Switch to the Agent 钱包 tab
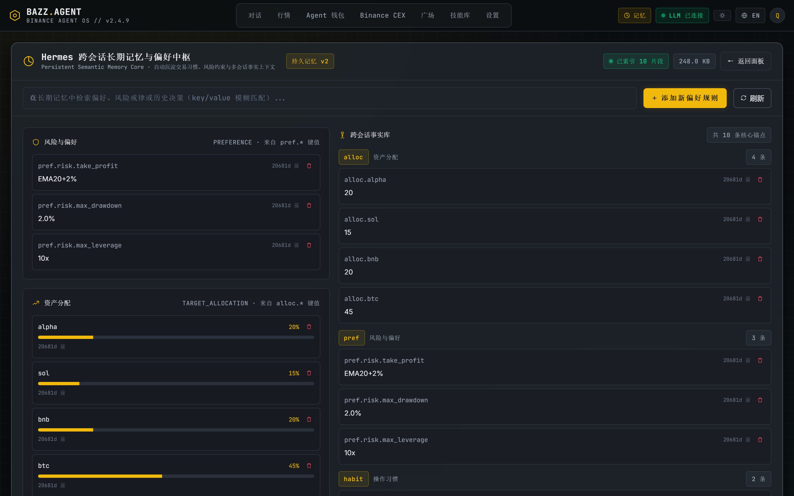 click(325, 15)
